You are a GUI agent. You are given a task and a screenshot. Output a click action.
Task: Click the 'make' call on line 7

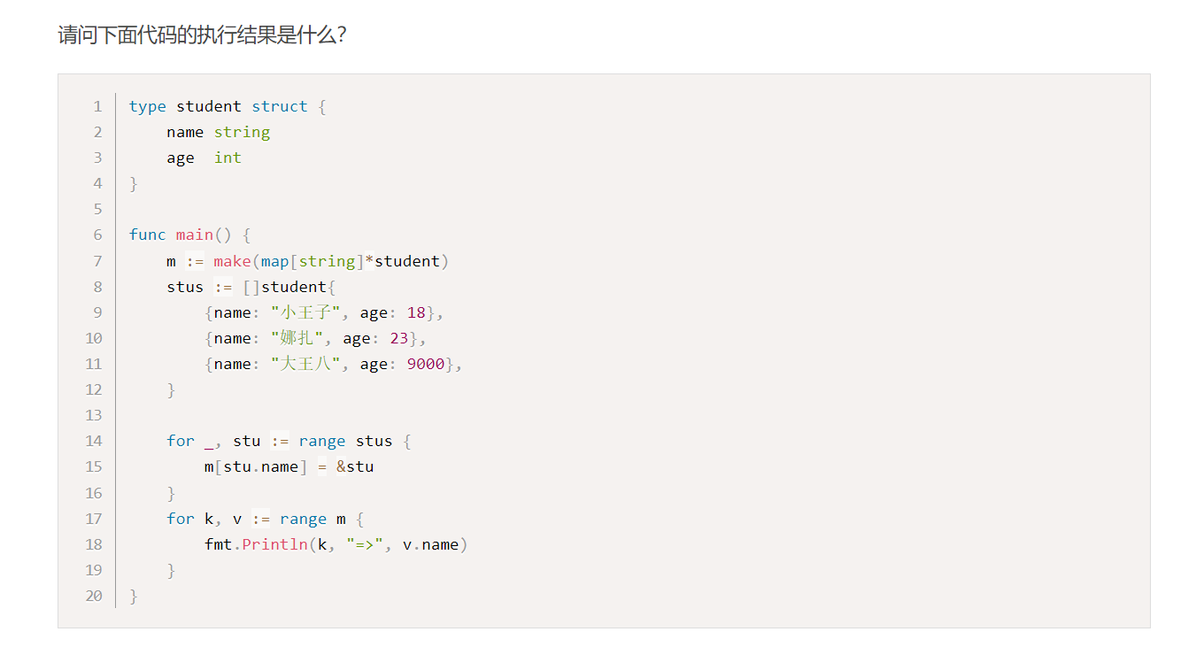click(232, 261)
